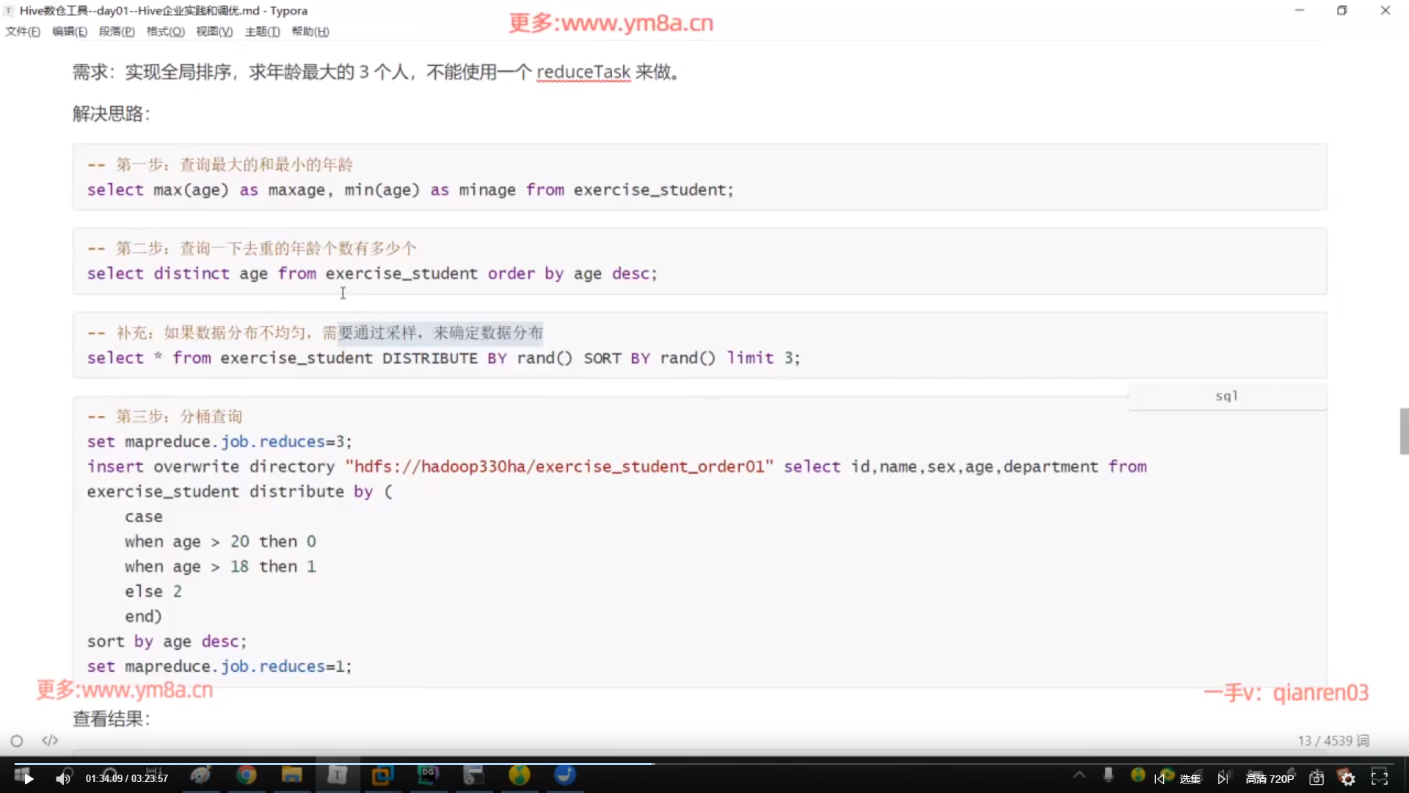Take a video screenshot
This screenshot has width=1409, height=793.
pyautogui.click(x=1317, y=778)
